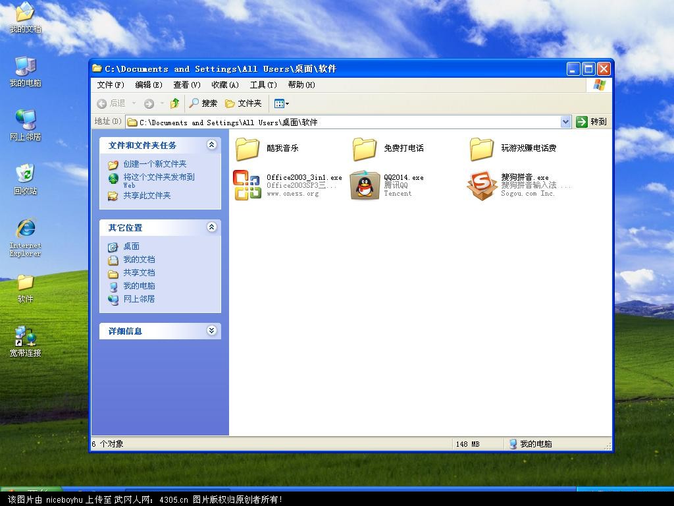Screen dimensions: 674x506
Task: Minimize the 软件 explorer window
Action: click(573, 69)
